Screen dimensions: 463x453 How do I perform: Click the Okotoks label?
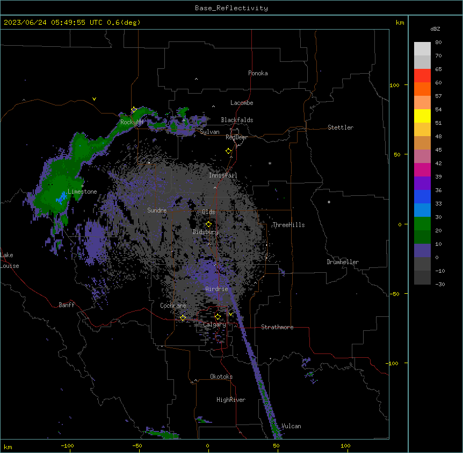tap(221, 377)
